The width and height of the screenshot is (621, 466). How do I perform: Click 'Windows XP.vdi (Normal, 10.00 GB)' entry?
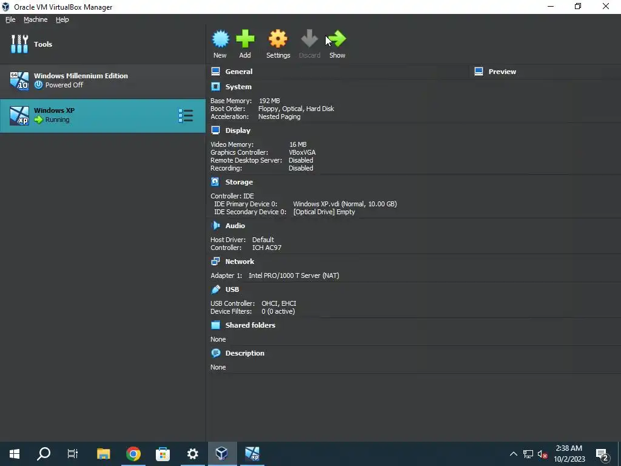(x=345, y=204)
